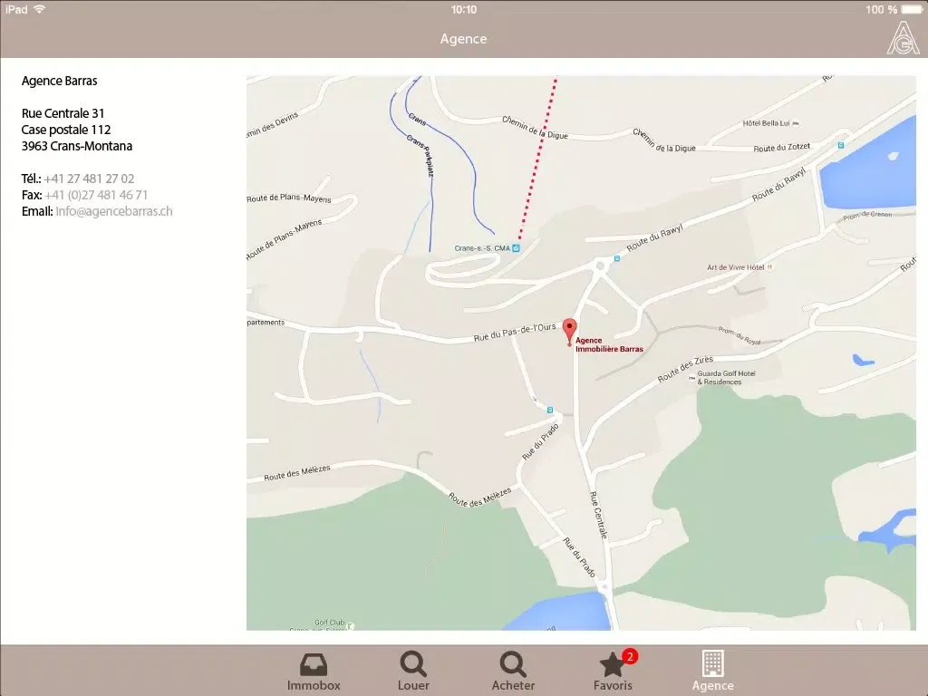
Task: Tap the Rue Centrale street label
Action: 598,515
